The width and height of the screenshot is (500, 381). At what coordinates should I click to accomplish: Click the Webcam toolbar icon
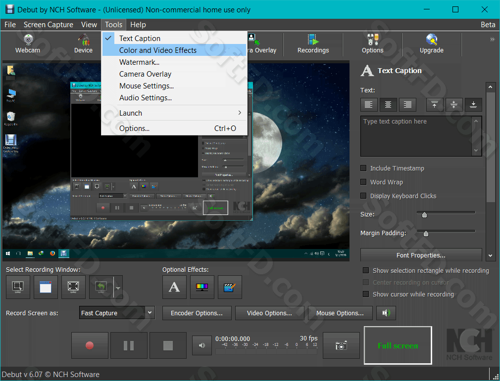[28, 44]
